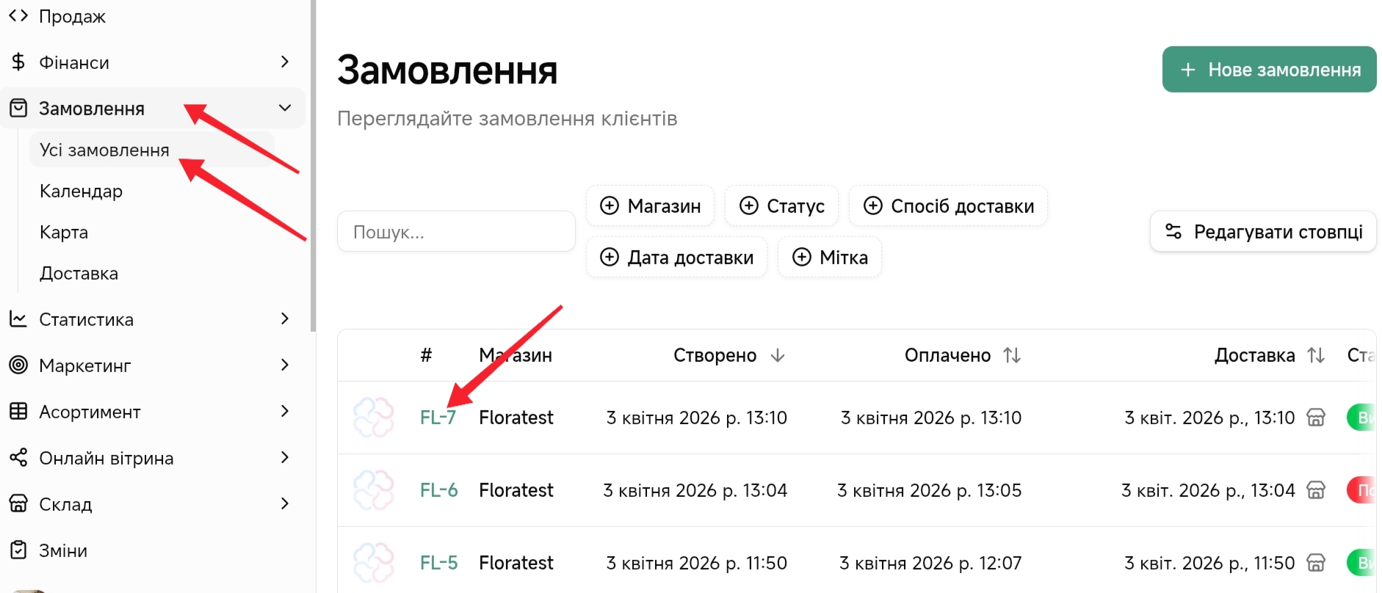Expand the Статистика submenu chevron
Viewport: 1382px width, 593px height.
285,319
